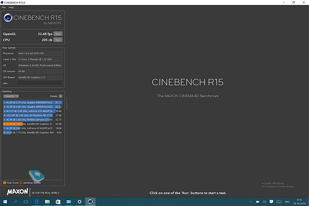Click the left panel splitter handle
Image resolution: width=309 pixels, height=206 pixels.
coord(67,103)
